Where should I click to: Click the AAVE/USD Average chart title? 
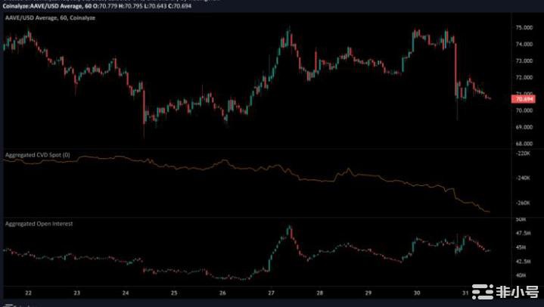[50, 17]
